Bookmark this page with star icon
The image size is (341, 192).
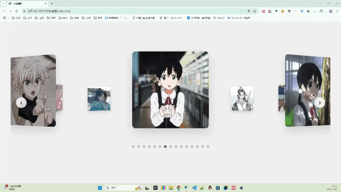coord(255,11)
